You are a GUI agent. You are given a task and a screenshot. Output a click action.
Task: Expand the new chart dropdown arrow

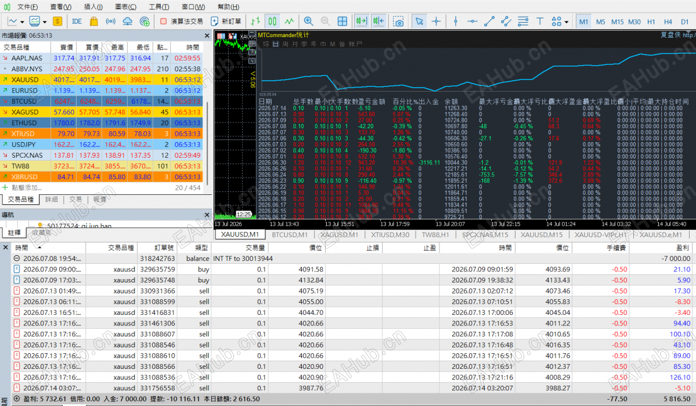point(21,21)
